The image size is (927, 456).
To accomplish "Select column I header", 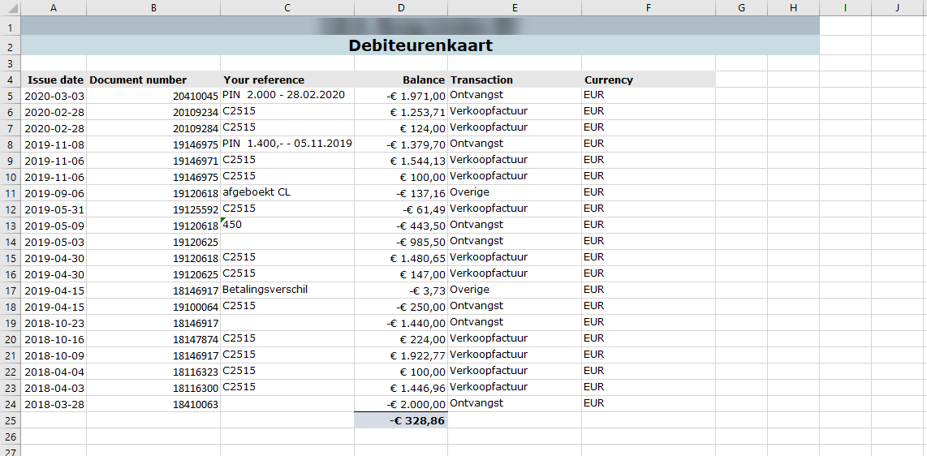I will click(845, 7).
